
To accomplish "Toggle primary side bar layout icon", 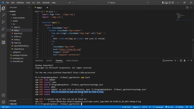I will [163, 3].
